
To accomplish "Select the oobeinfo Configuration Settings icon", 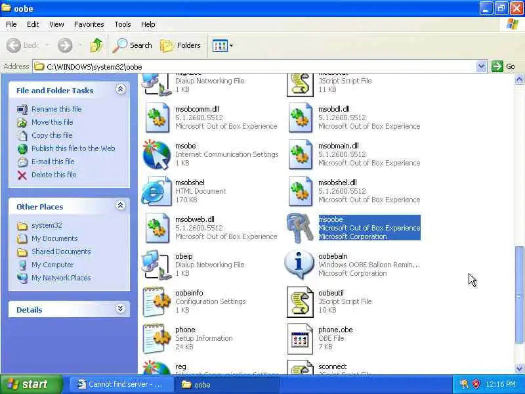I will click(157, 301).
